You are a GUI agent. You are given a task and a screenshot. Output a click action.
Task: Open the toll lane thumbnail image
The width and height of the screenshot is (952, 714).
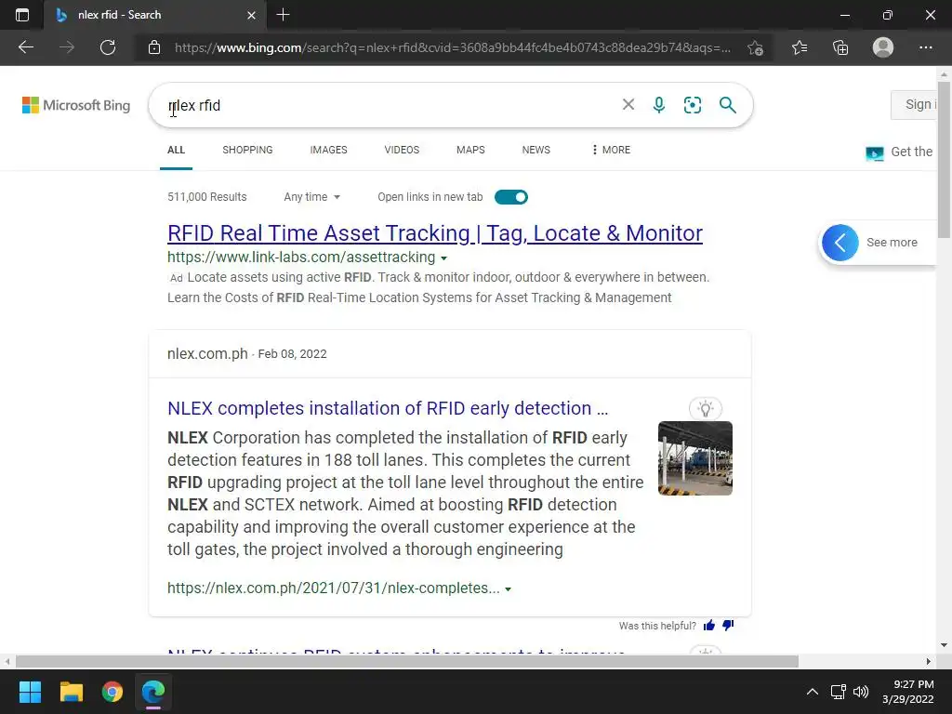[x=695, y=458]
